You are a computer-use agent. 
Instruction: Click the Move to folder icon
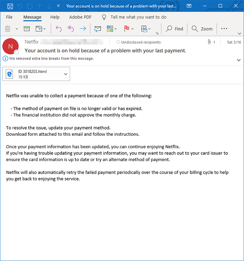[39, 29]
